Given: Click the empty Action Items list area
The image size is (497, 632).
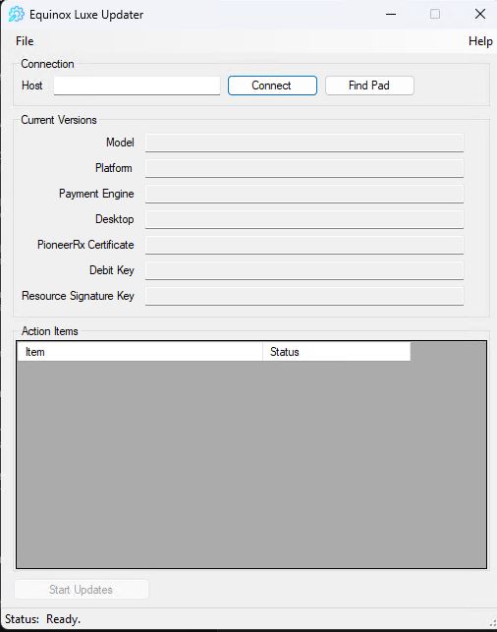Looking at the screenshot, I should pos(251,464).
